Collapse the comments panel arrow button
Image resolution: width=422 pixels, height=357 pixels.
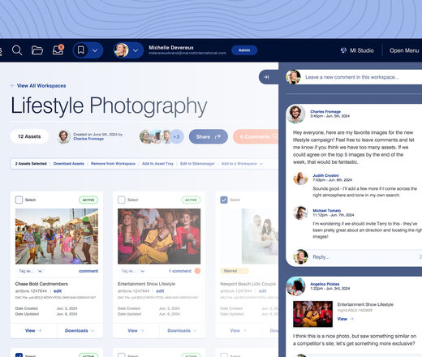pos(267,77)
